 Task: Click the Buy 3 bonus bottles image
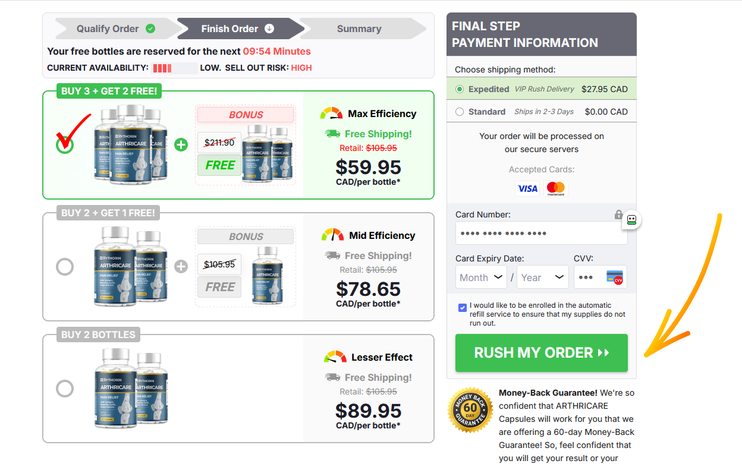point(270,153)
